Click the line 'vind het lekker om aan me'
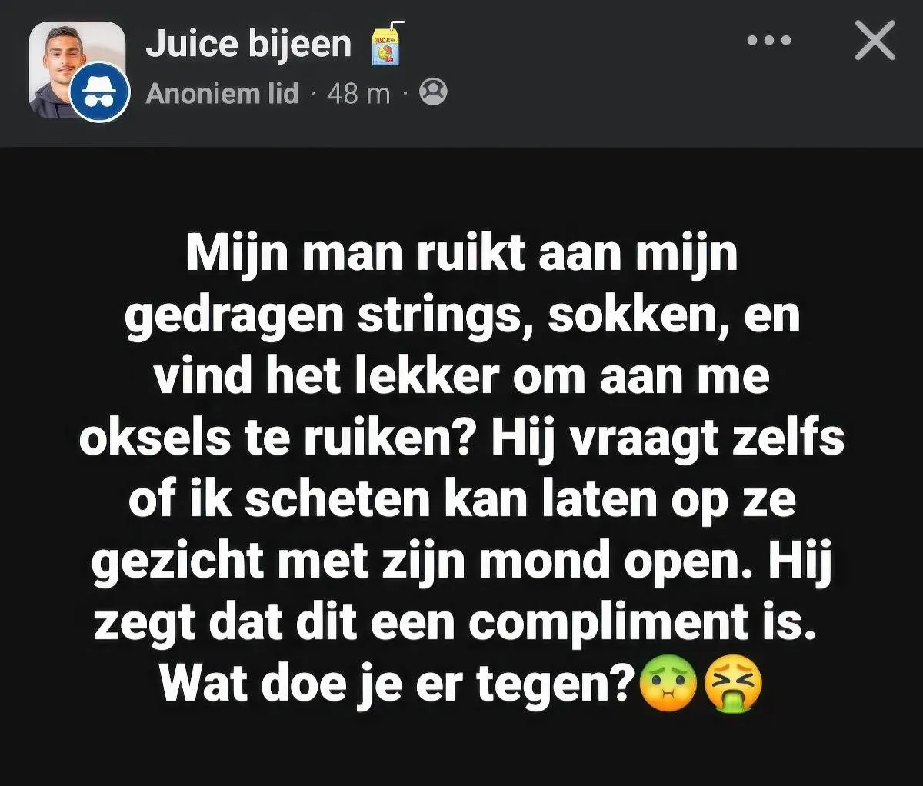The width and height of the screenshot is (923, 786). tap(461, 376)
